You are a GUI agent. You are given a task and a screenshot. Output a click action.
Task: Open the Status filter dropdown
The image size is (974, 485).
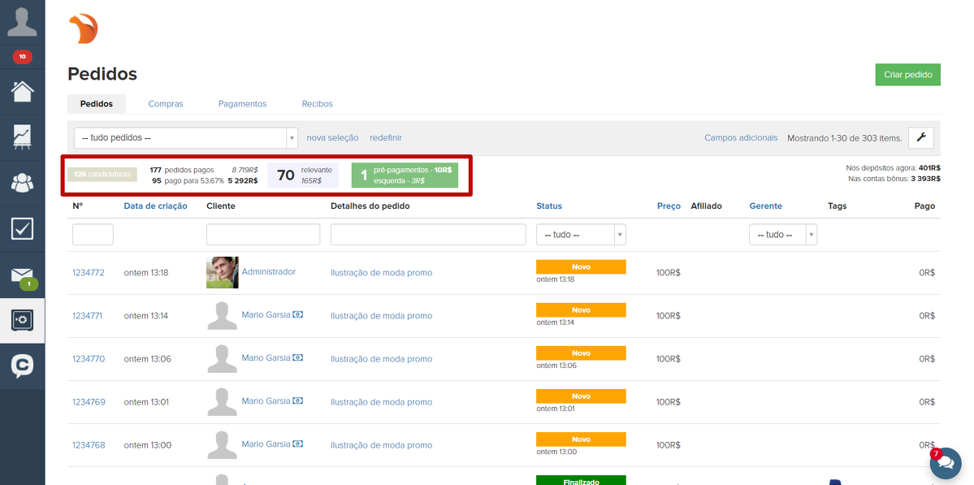tap(580, 235)
